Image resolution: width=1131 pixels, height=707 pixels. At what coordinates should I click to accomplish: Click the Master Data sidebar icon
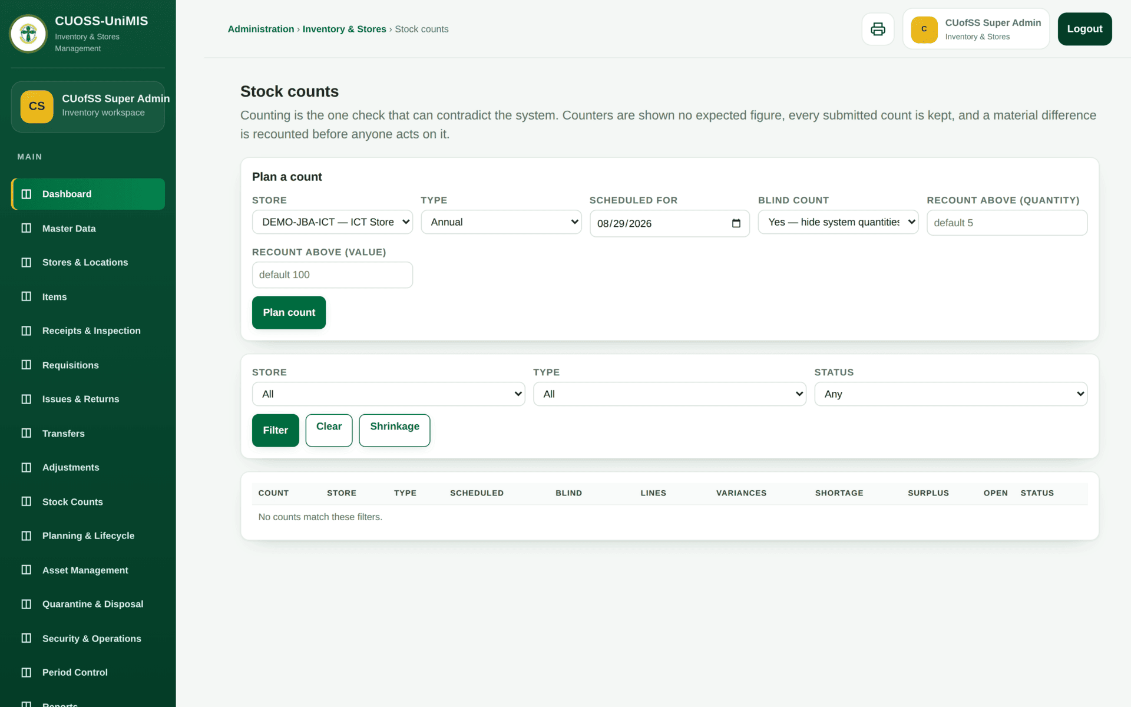[x=27, y=228]
